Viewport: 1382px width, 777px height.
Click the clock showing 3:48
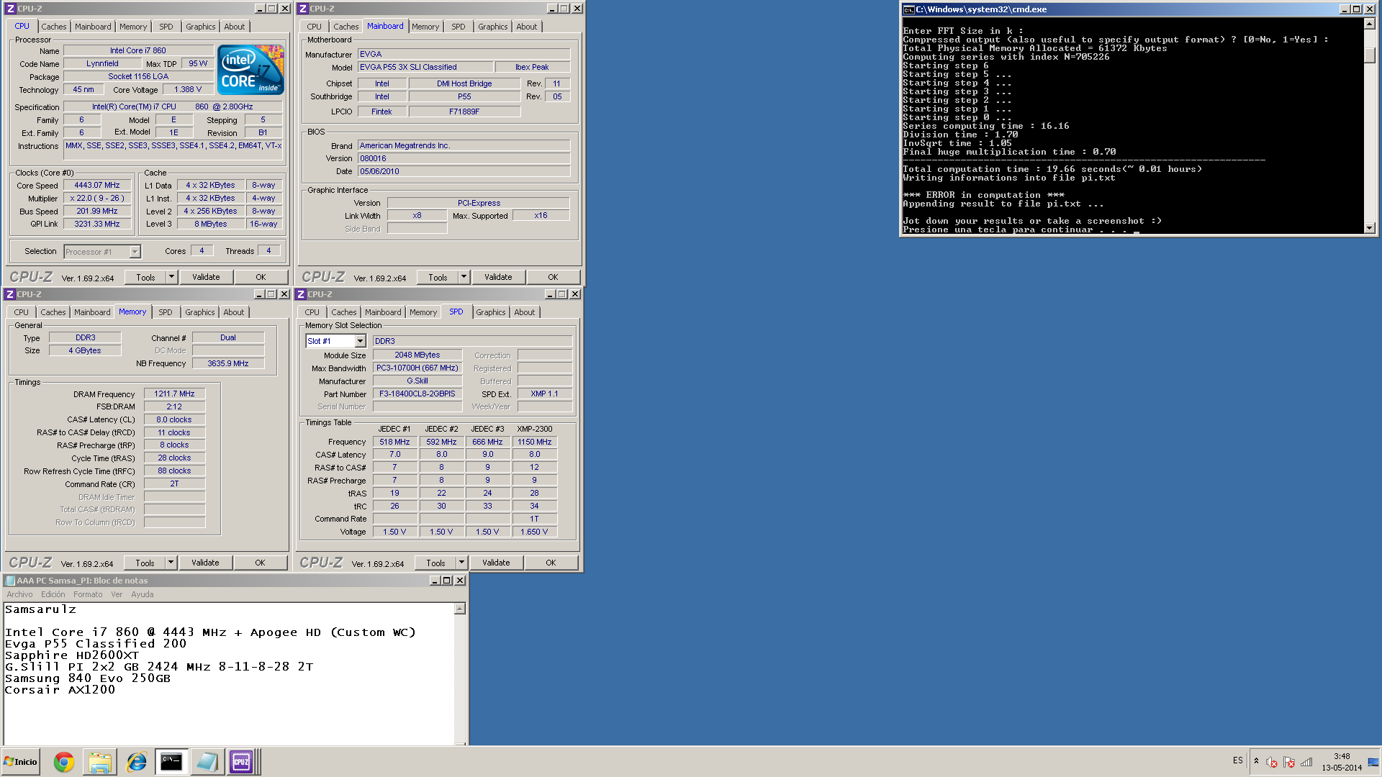[1342, 756]
